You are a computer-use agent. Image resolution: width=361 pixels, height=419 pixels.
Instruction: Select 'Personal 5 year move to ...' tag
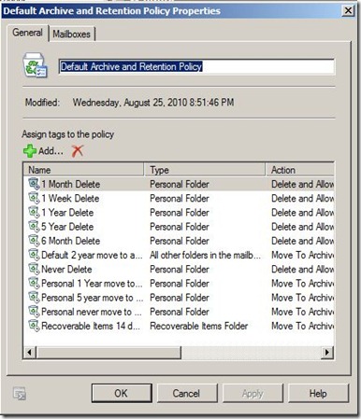(x=179, y=298)
